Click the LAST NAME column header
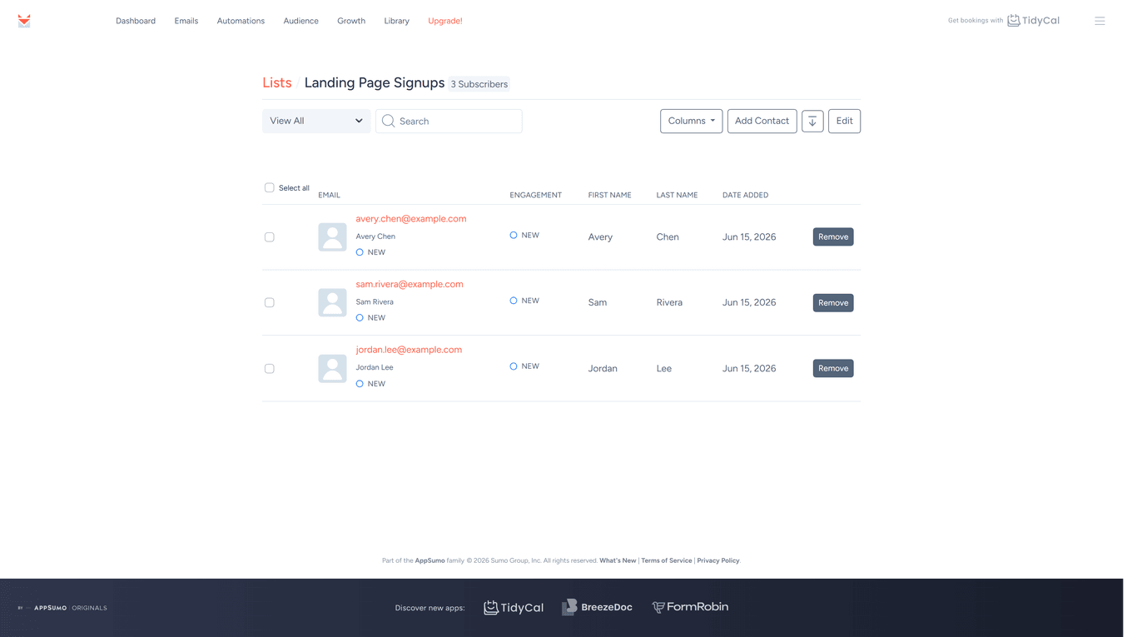The image size is (1132, 637). point(677,195)
